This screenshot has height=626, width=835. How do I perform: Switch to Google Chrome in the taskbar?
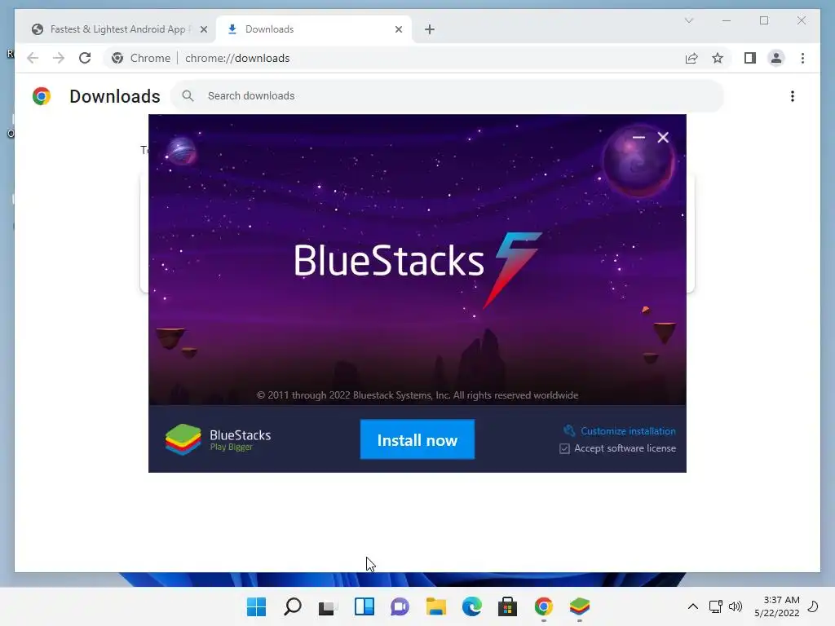[x=544, y=606]
